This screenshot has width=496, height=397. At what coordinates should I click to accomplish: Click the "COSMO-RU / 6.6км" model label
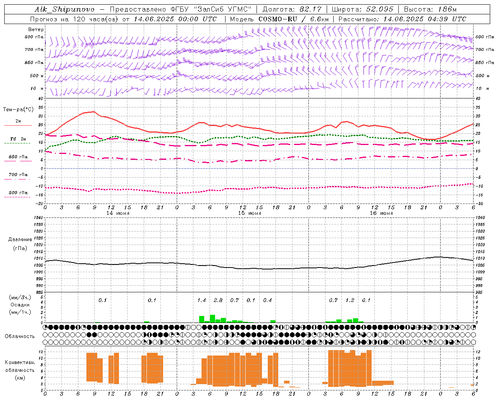(x=293, y=19)
